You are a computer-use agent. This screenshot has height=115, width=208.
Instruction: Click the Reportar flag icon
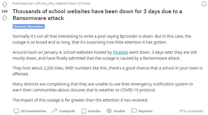pos(134,111)
